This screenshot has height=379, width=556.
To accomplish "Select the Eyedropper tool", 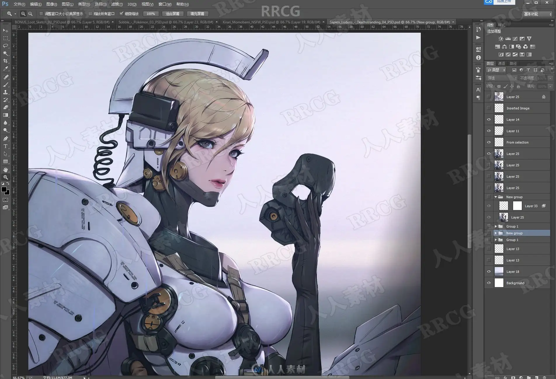I will tap(6, 69).
